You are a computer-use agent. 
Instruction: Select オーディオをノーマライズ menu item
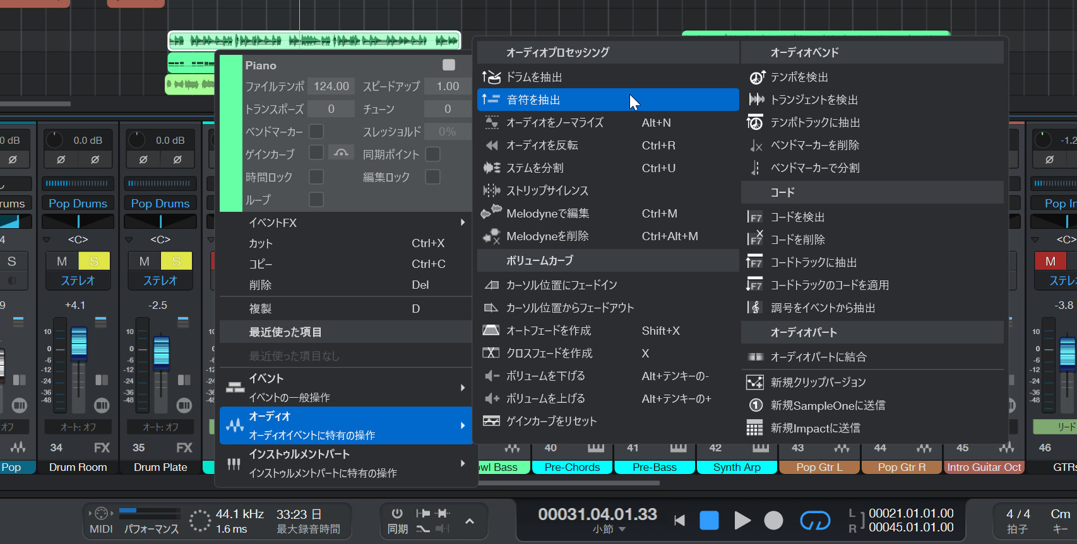coord(554,123)
